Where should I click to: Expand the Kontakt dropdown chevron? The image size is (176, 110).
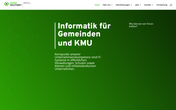pos(153,5)
